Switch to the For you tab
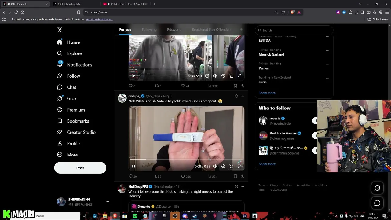The width and height of the screenshot is (391, 220). click(125, 30)
